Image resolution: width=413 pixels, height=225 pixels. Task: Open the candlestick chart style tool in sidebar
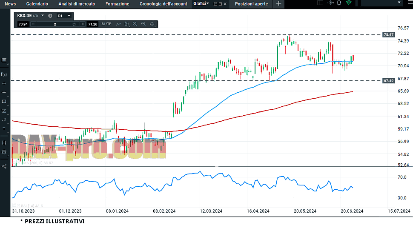pyautogui.click(x=4, y=142)
